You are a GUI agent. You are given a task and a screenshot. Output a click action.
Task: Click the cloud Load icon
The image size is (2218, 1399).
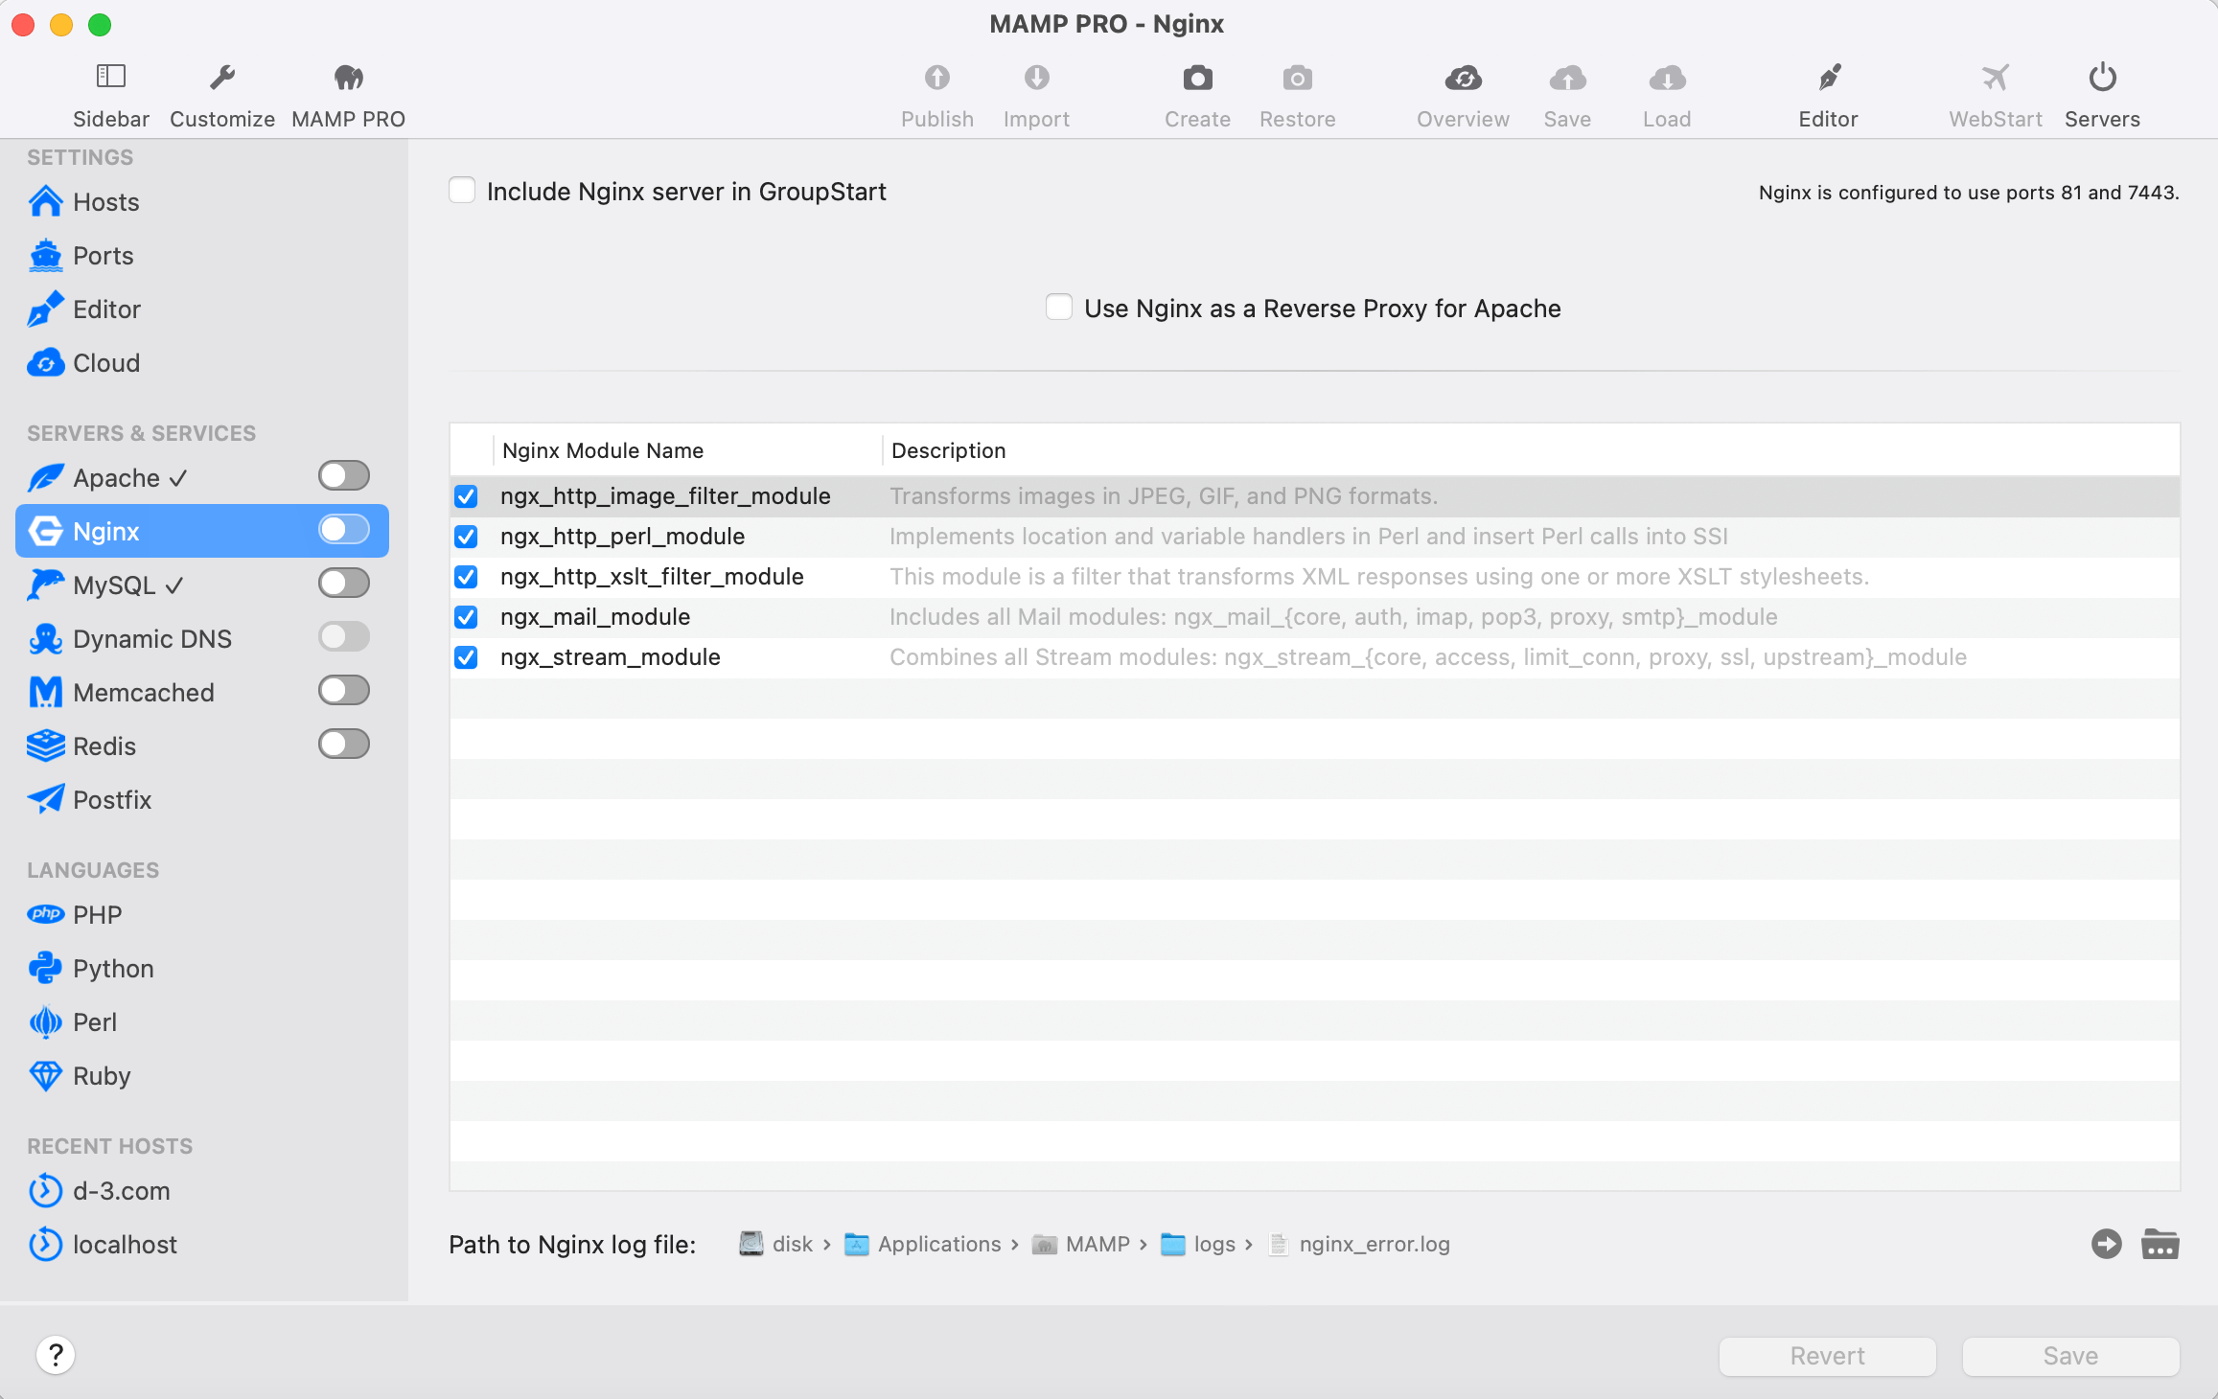(x=1668, y=77)
